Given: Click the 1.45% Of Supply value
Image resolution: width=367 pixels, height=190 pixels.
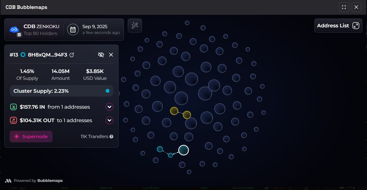Looking at the screenshot, I should [x=27, y=71].
